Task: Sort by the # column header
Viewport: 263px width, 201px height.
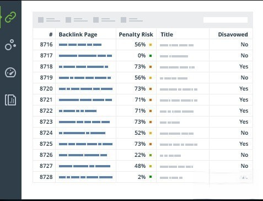Action: [x=51, y=34]
